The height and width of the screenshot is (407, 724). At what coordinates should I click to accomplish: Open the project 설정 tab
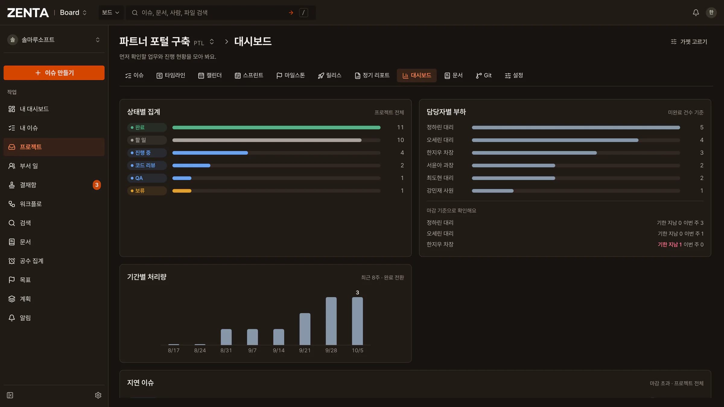514,75
